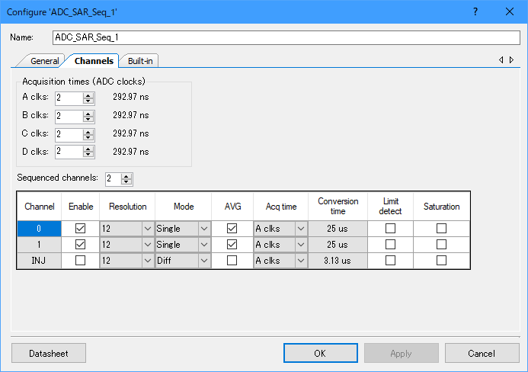
Task: Expand Acq time dropdown for channel 1
Action: pos(300,245)
